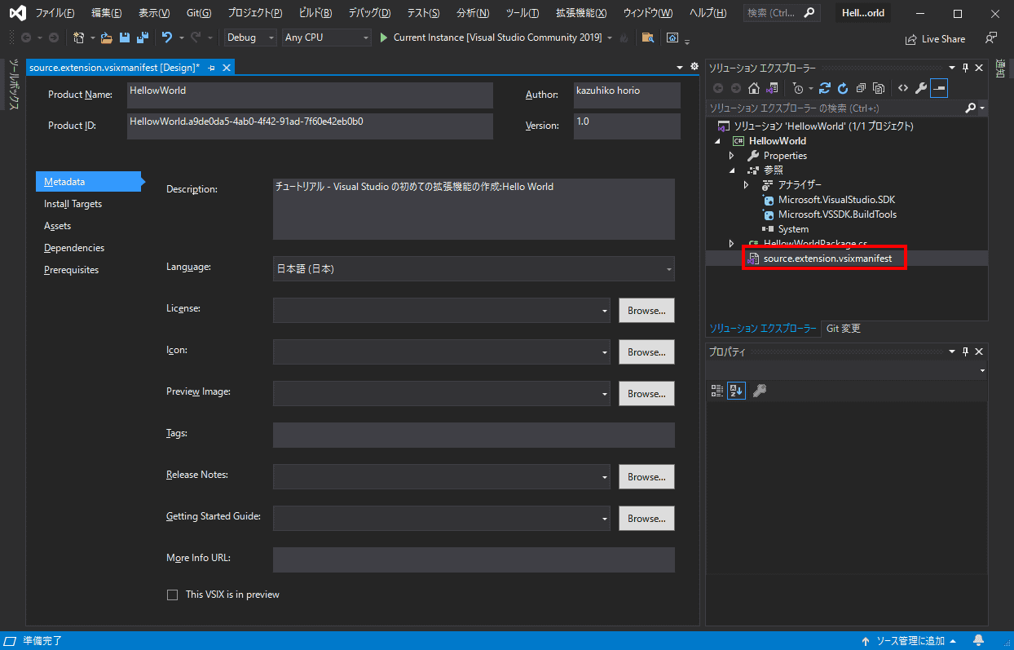The image size is (1014, 650).
Task: Select the Assets section
Action: point(57,226)
